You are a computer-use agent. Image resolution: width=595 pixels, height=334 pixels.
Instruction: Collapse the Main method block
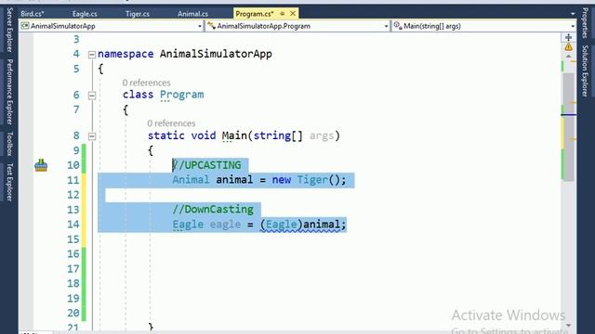click(91, 136)
